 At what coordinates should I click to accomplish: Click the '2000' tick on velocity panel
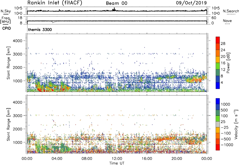pyautogui.click(x=18, y=129)
